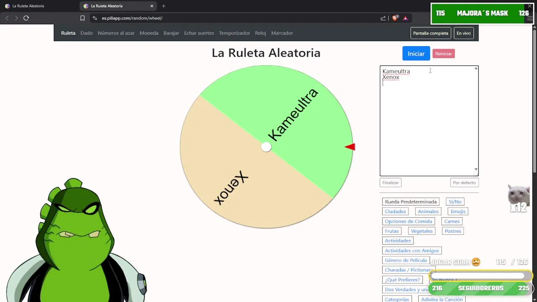This screenshot has width=537, height=302.
Task: Go forward with the browser forward arrow
Action: point(16,18)
